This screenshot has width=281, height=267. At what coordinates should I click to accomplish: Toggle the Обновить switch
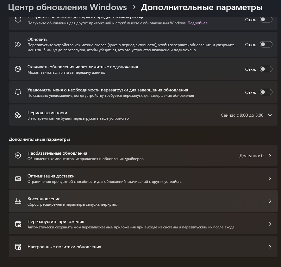point(266,44)
